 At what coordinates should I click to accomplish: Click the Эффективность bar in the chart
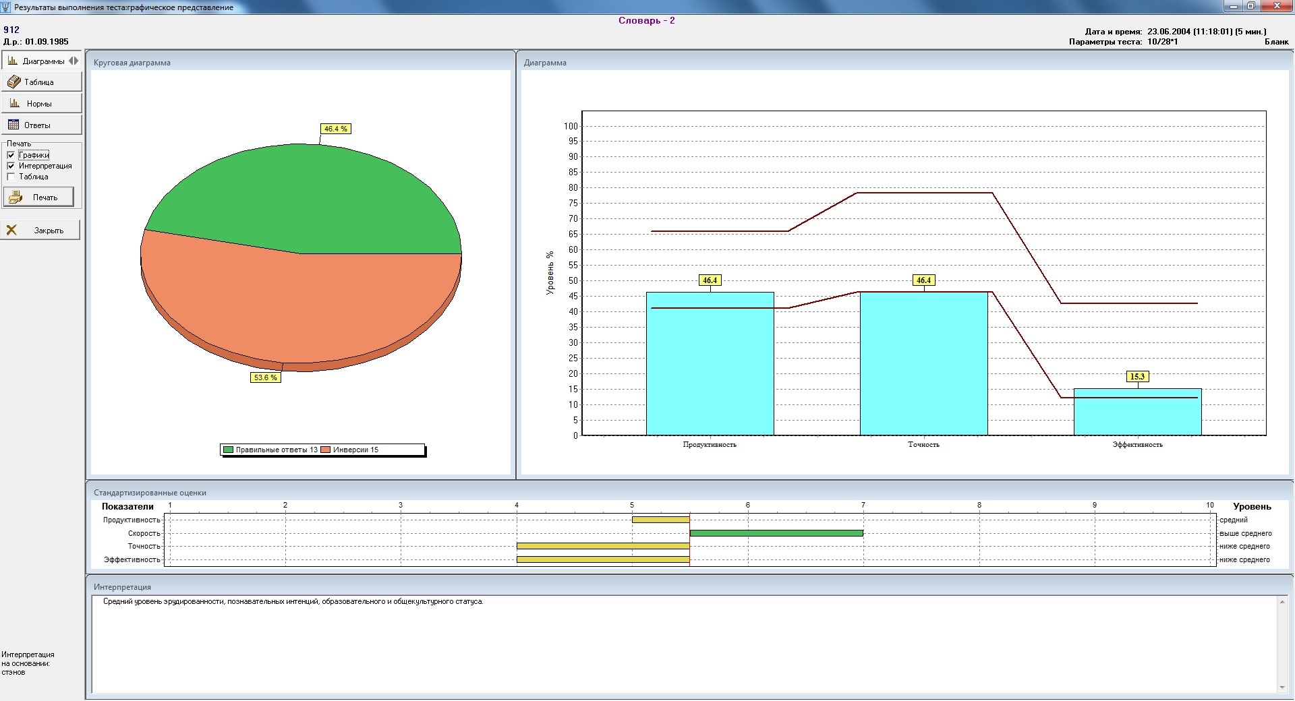coord(1137,412)
